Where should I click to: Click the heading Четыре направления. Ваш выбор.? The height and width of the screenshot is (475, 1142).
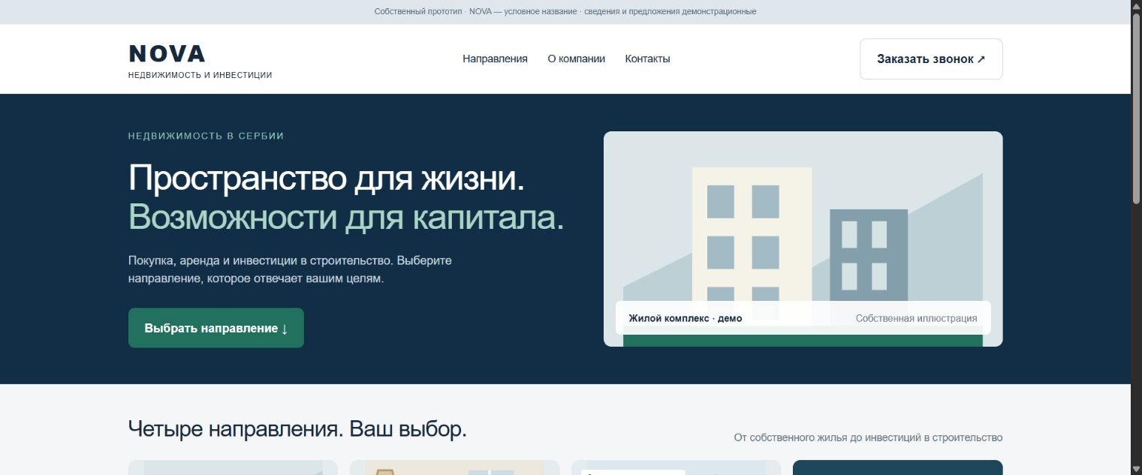point(297,428)
